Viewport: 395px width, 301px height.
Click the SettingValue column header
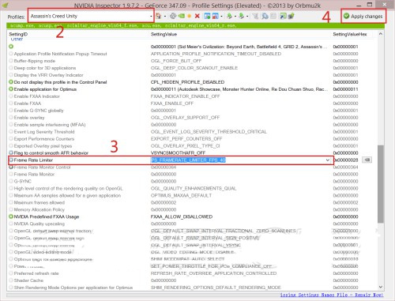click(x=164, y=34)
